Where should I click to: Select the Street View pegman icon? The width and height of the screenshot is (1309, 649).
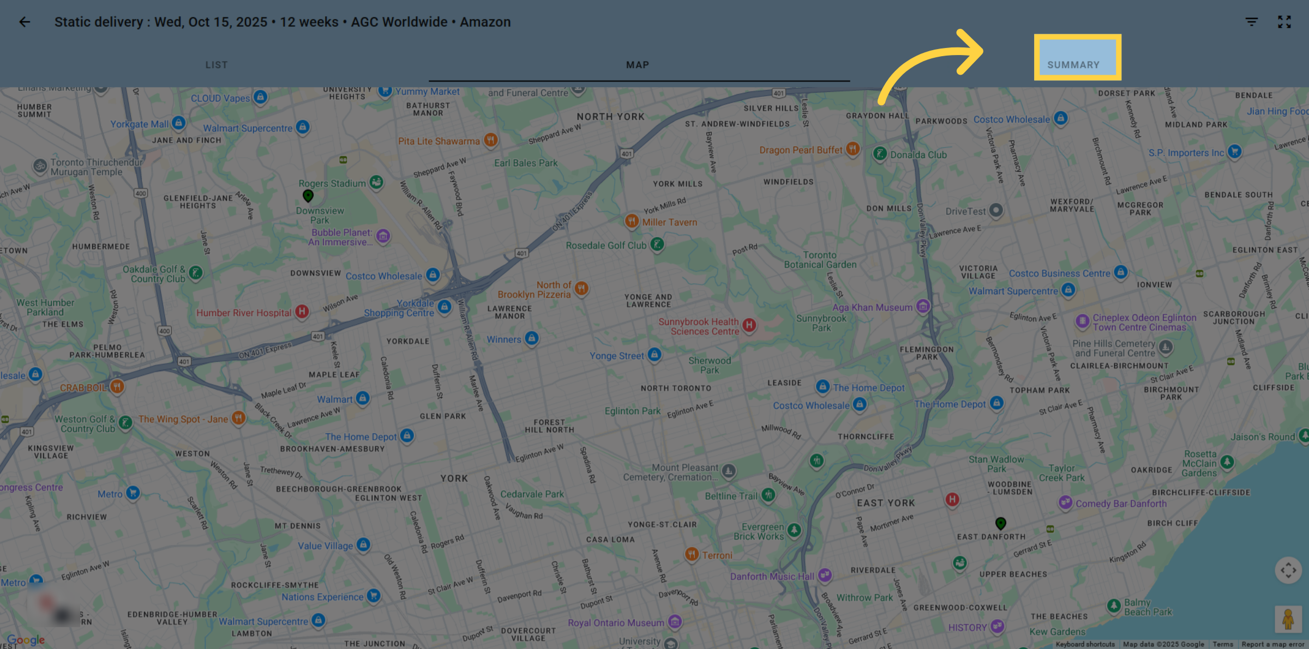[1288, 619]
